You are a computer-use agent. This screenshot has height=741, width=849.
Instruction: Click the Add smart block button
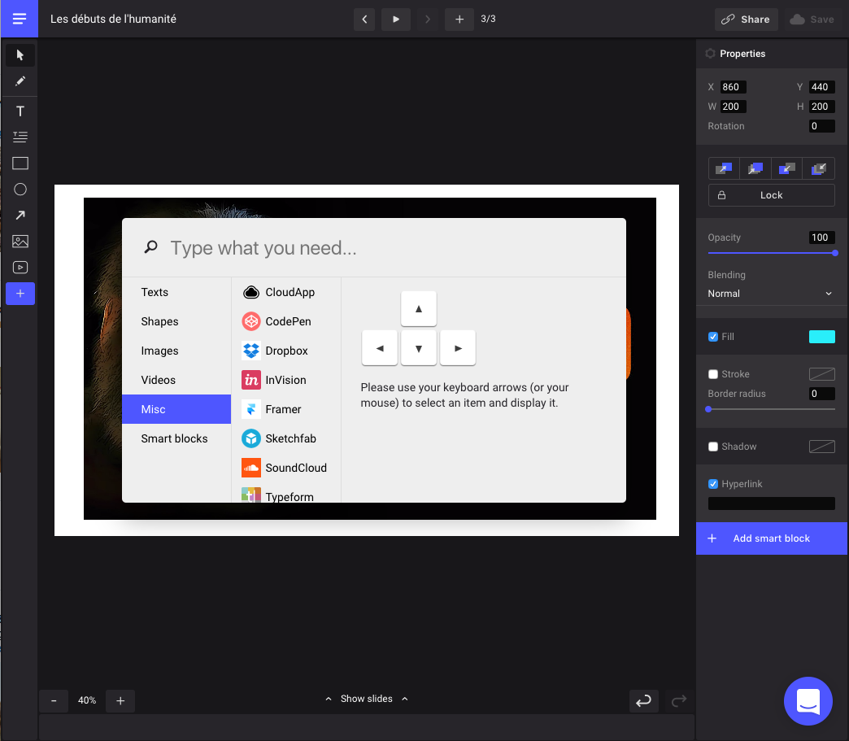pos(771,538)
